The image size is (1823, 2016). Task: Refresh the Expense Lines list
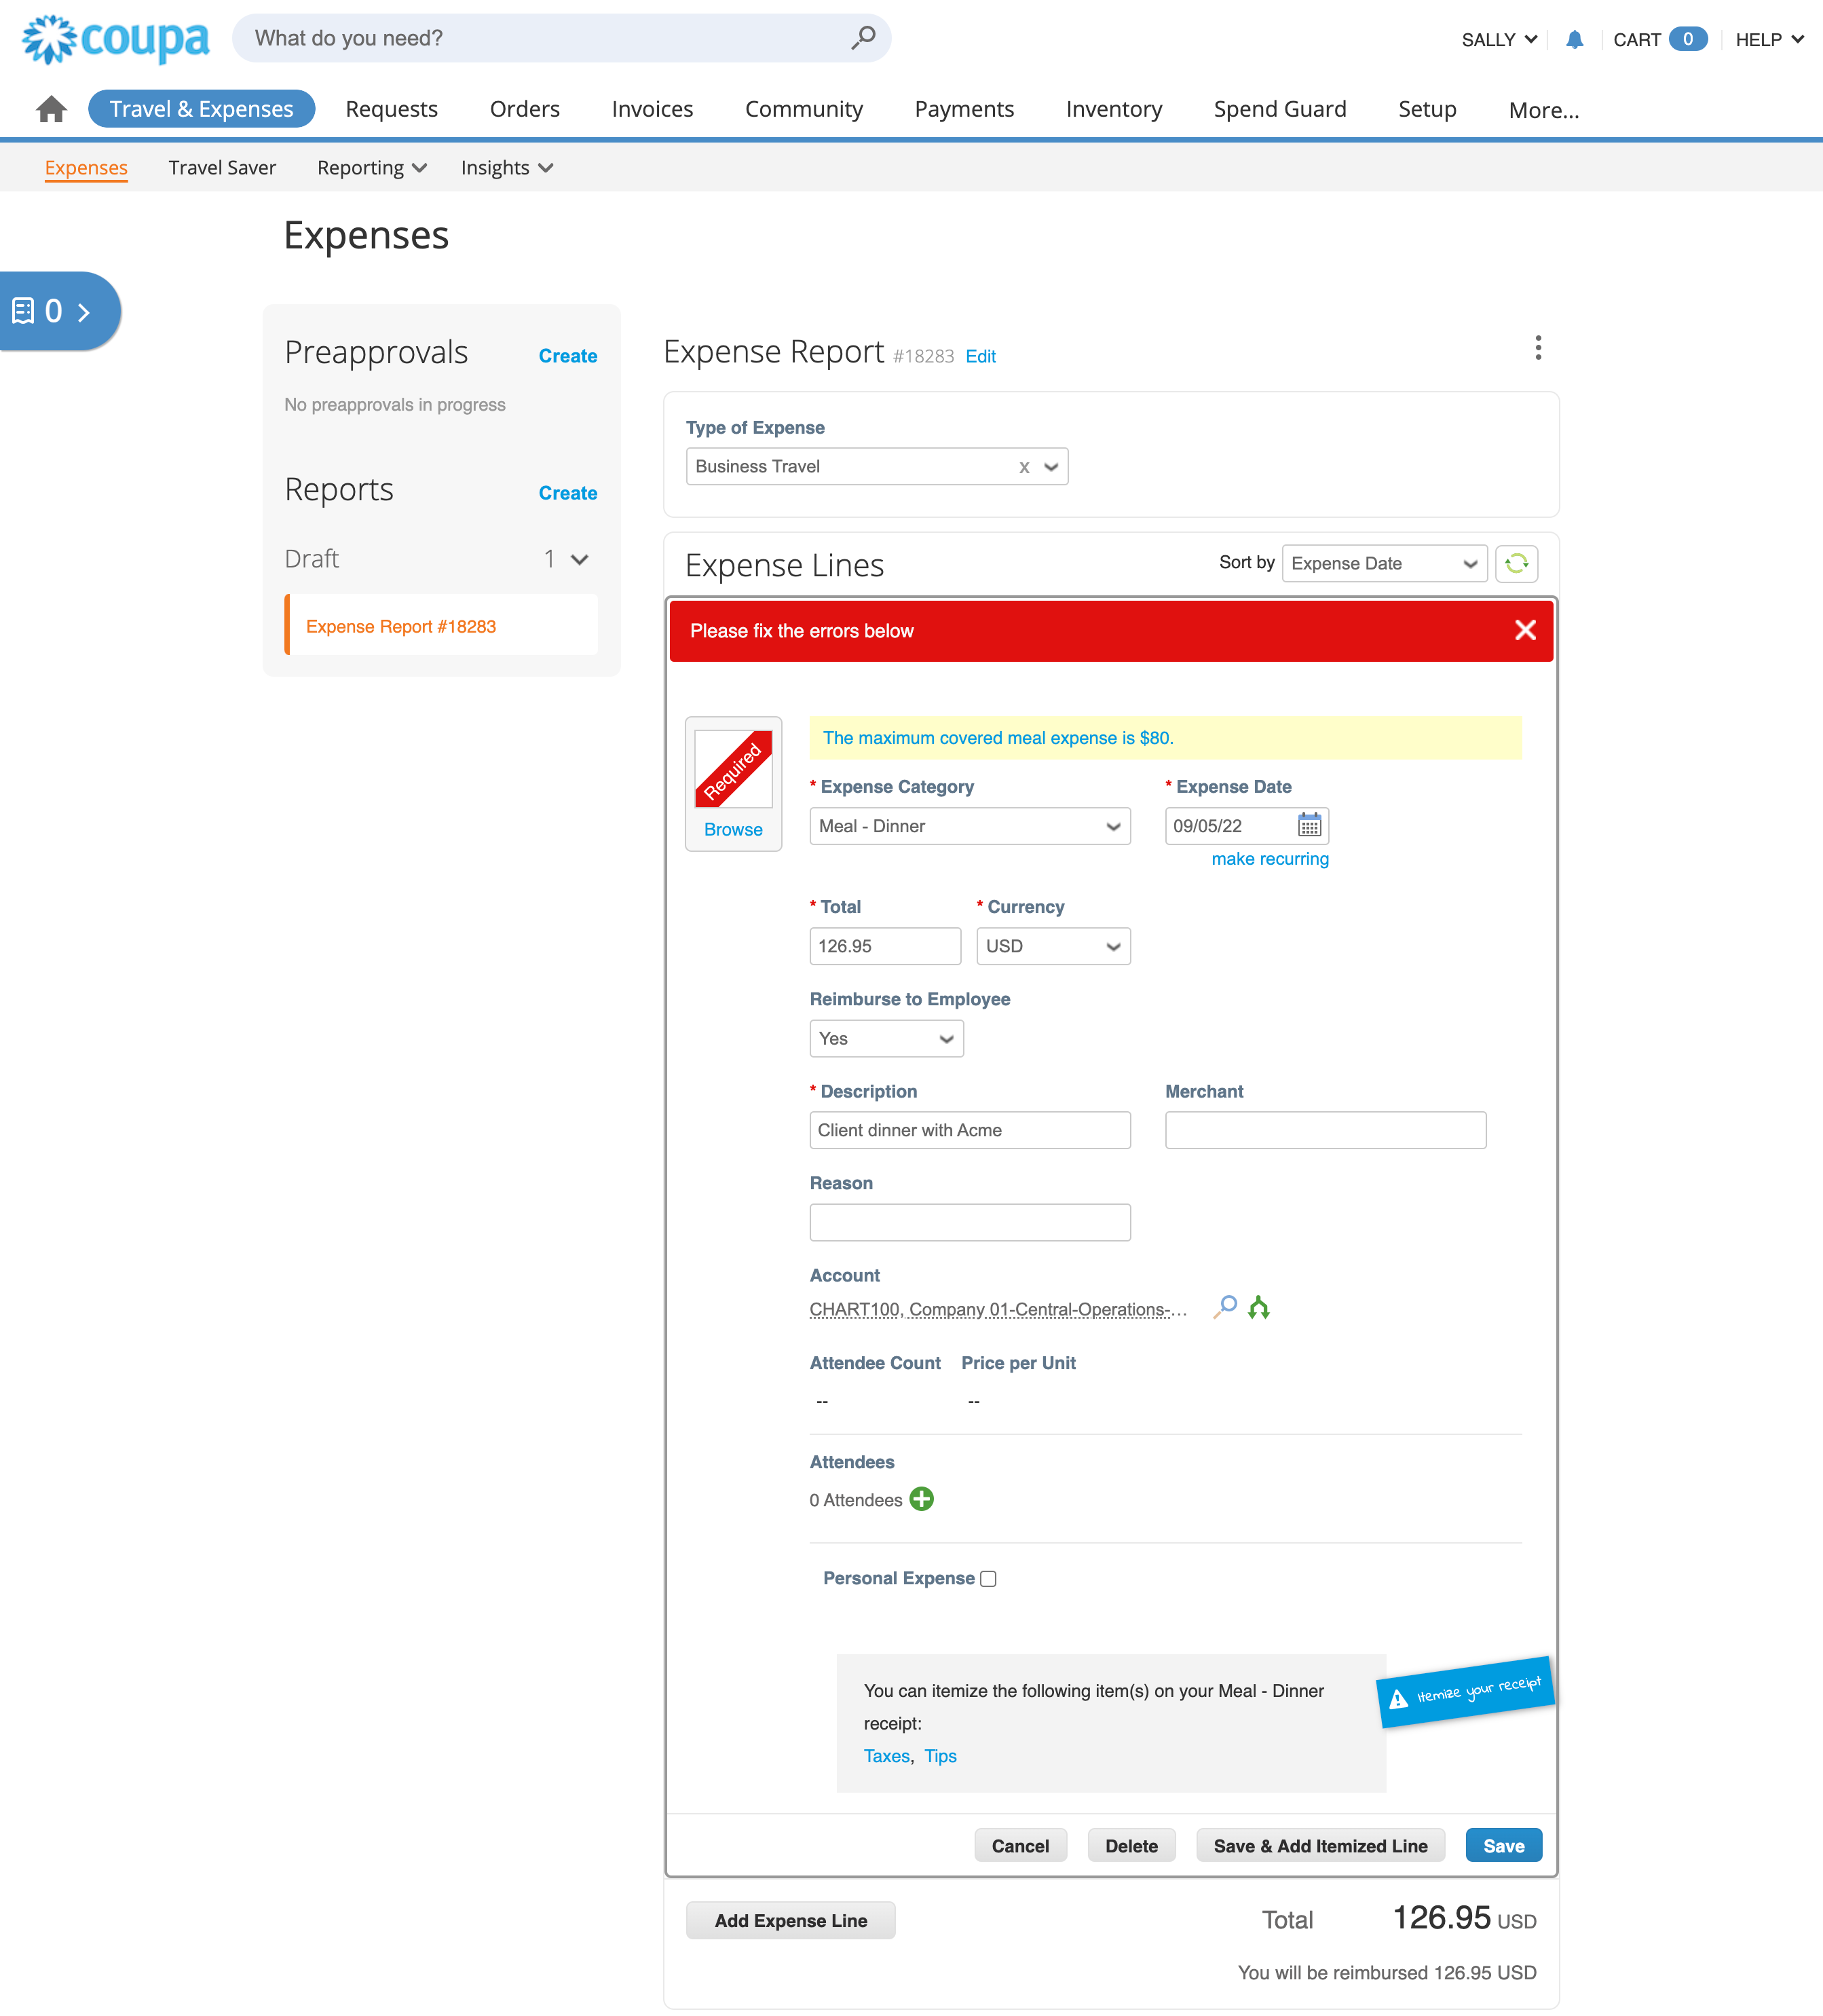1518,563
